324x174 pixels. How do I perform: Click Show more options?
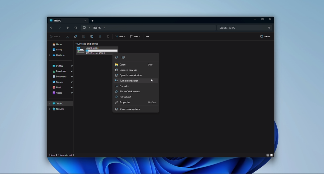point(130,109)
